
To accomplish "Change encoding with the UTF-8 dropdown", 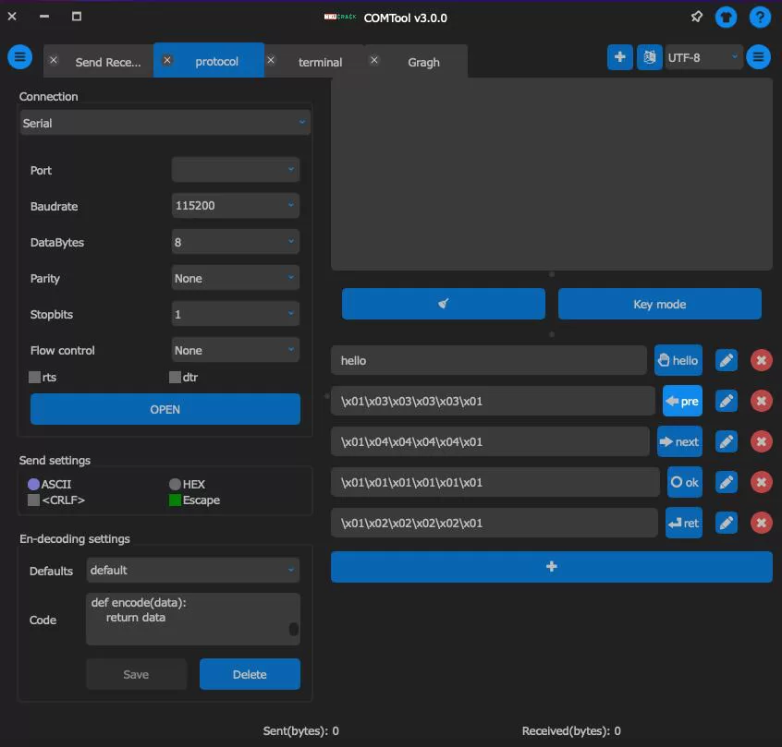I will (704, 56).
